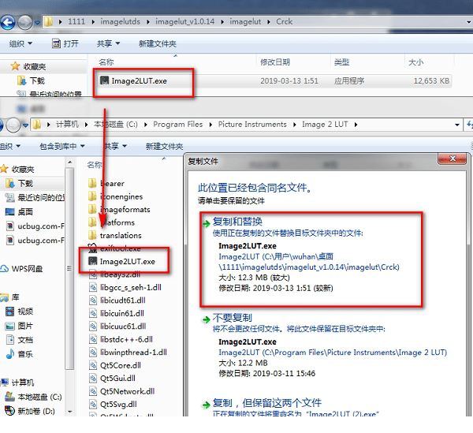Image resolution: width=473 pixels, height=433 pixels.
Task: Open 下载 in the top window favorites
Action: [32, 80]
